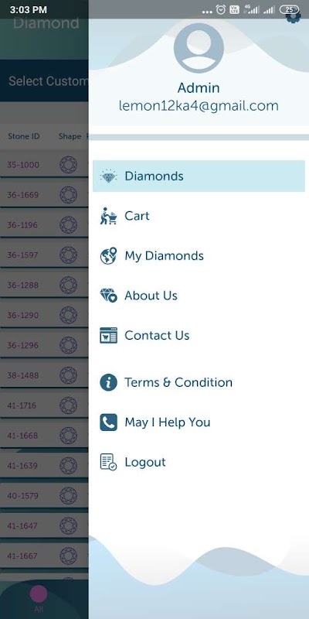This screenshot has height=619, width=309.
Task: Tap the phone icon for May I Help You
Action: [108, 422]
